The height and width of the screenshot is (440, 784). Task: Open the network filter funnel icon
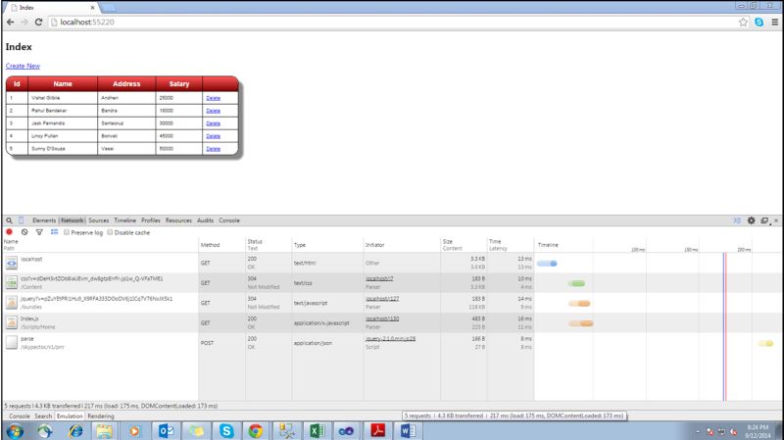pos(39,232)
